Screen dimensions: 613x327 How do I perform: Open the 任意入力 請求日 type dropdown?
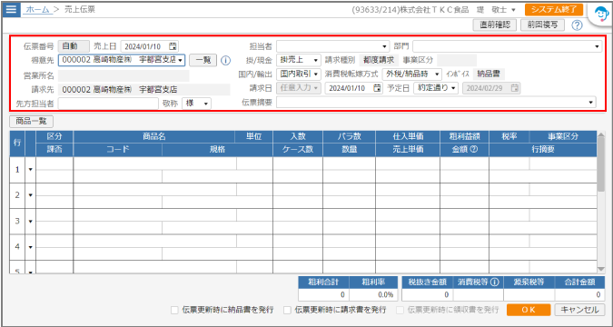[299, 88]
